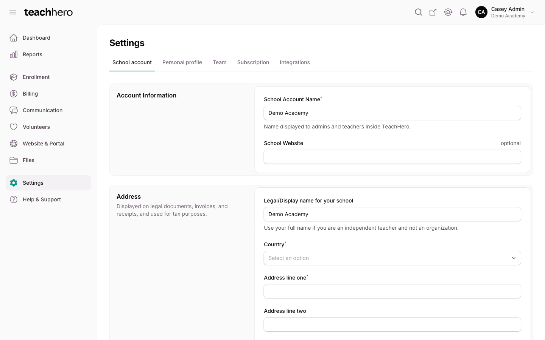Open Billing in the sidebar

[x=48, y=94]
